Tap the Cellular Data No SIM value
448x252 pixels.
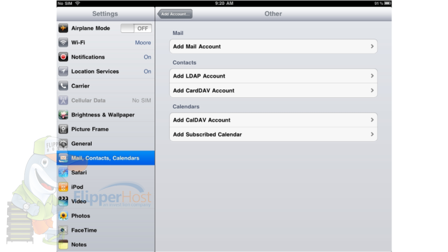point(142,100)
